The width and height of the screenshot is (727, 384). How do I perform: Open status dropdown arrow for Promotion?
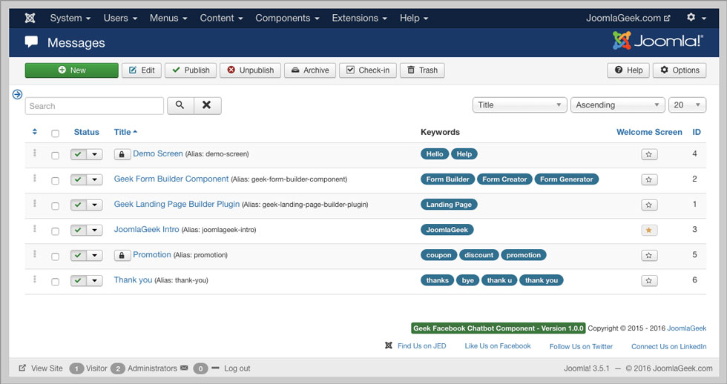pyautogui.click(x=95, y=255)
